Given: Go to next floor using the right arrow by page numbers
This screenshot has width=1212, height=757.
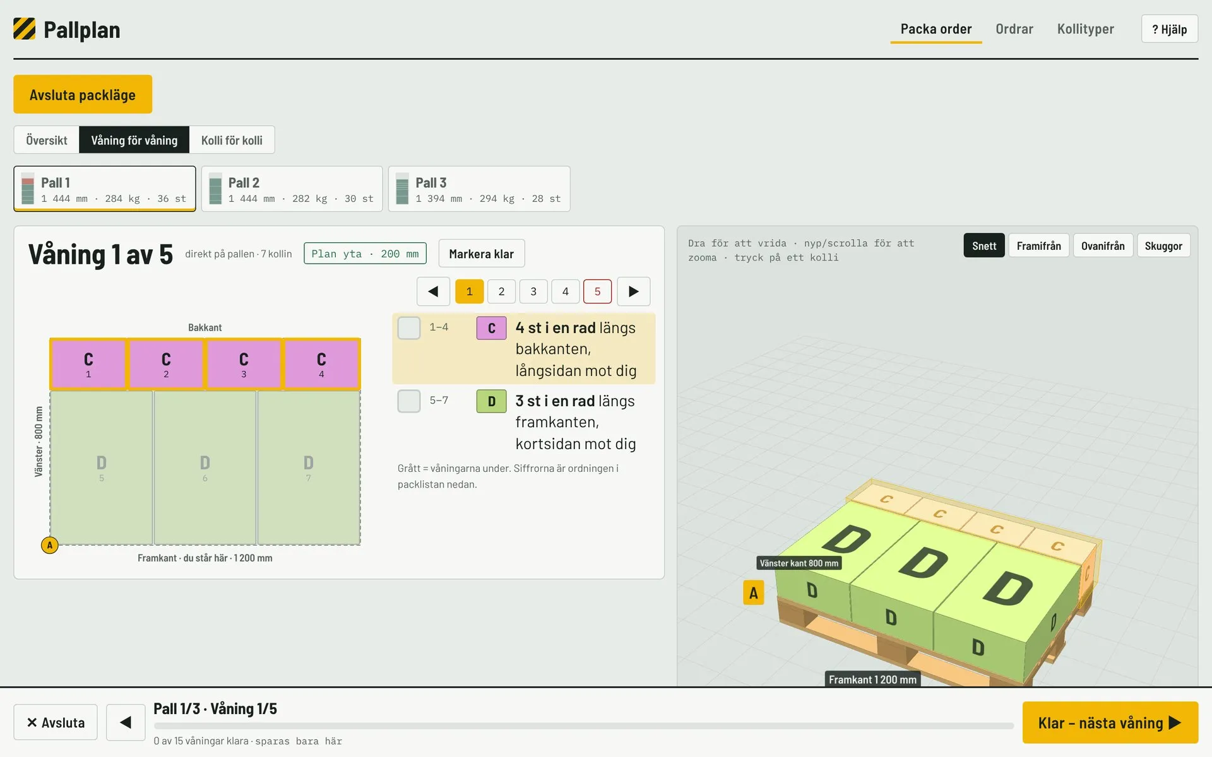Looking at the screenshot, I should (634, 291).
